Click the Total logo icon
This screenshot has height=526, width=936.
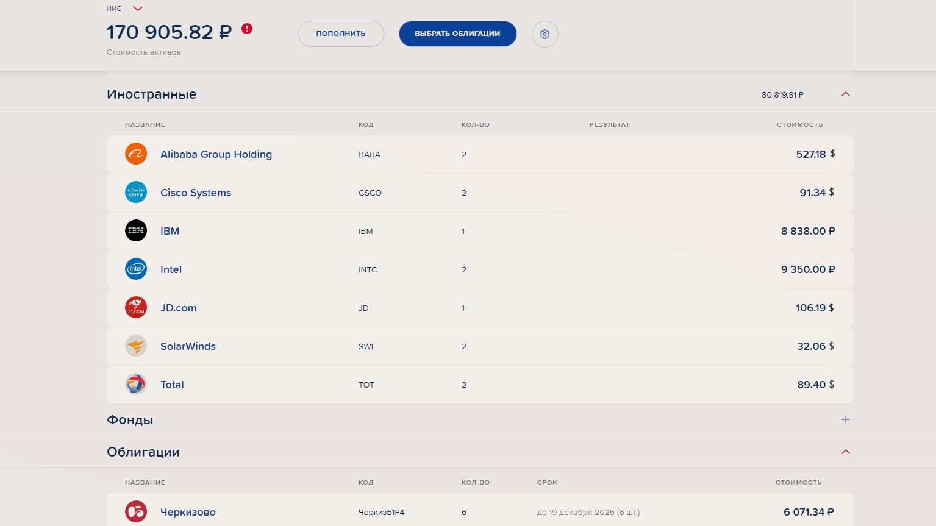(136, 385)
